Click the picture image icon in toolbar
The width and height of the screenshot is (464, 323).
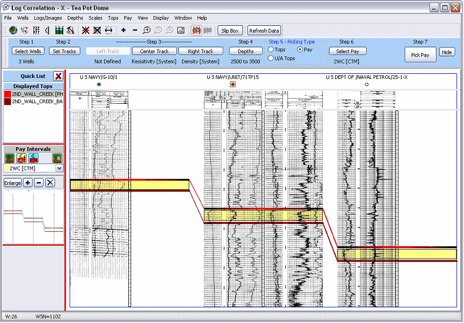tap(181, 30)
